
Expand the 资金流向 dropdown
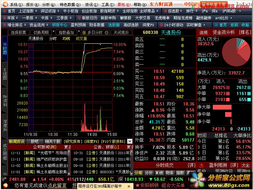47,25
